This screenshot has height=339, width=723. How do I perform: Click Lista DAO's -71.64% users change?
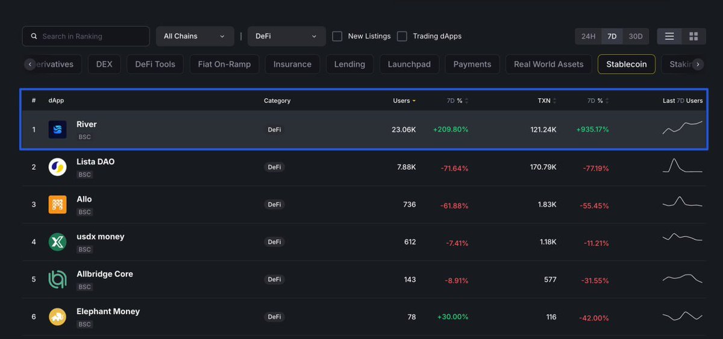pos(454,168)
